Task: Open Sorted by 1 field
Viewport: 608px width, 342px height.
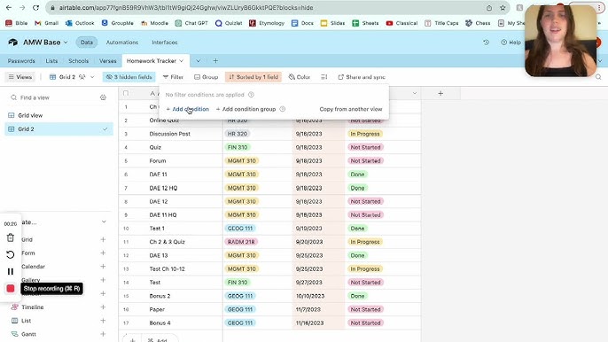Action: [x=253, y=77]
